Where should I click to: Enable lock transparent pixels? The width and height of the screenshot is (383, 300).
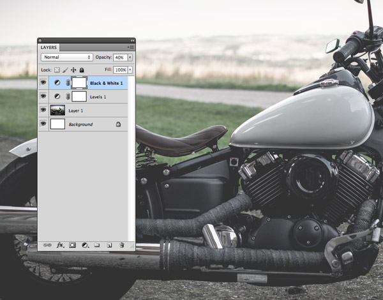click(x=57, y=70)
